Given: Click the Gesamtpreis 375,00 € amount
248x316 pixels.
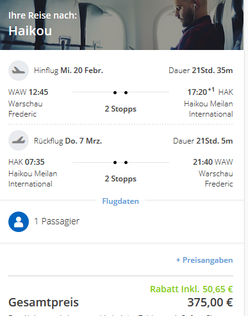Looking at the screenshot, I should click(x=210, y=303).
